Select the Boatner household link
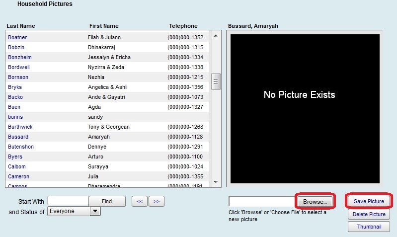Screen dimensions: 397x237 click(17, 37)
